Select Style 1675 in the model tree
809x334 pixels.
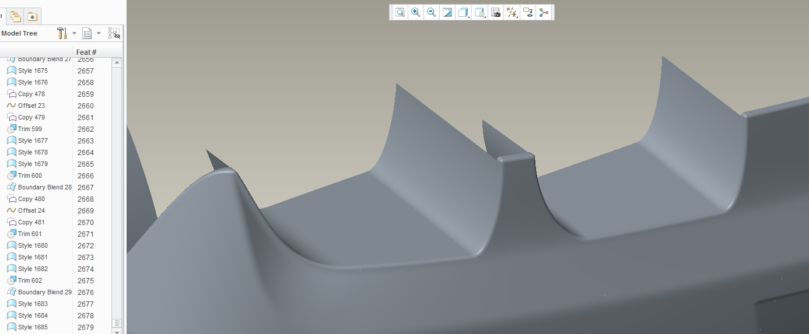[33, 71]
